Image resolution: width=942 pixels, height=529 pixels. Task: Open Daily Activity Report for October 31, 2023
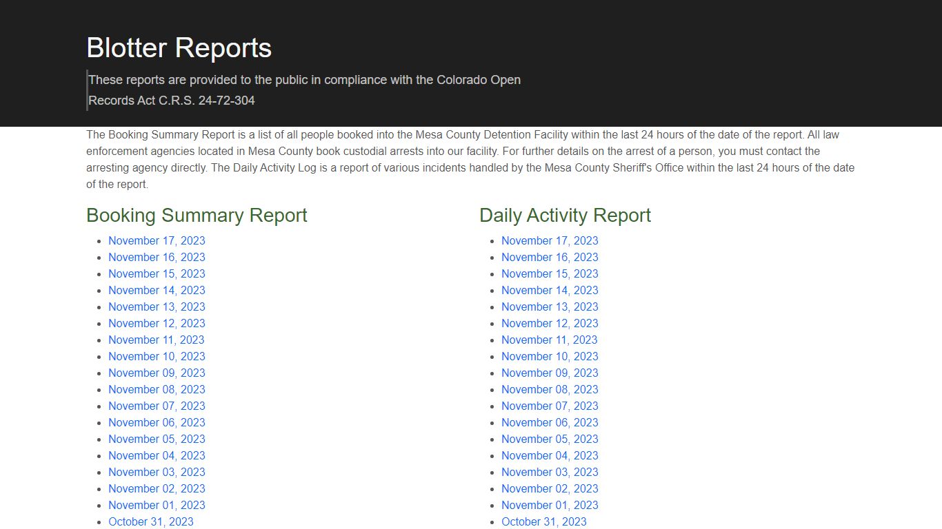point(544,521)
